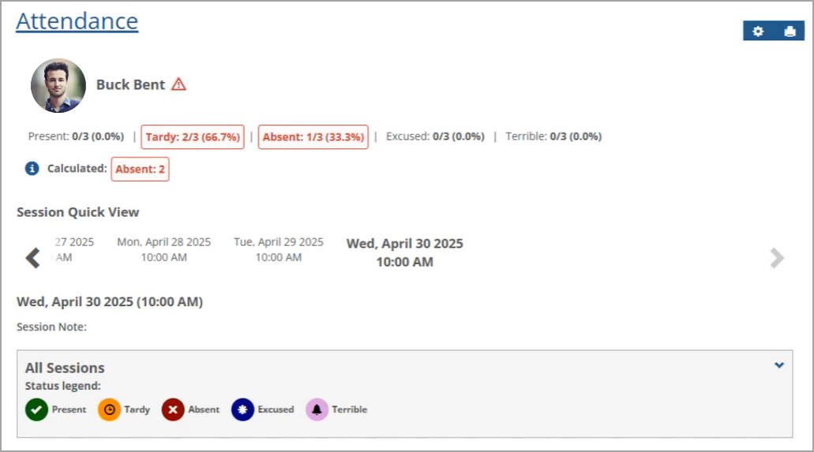Select the Tue, April 29 2025 session
Viewport: 814px width, 452px height.
coord(278,249)
